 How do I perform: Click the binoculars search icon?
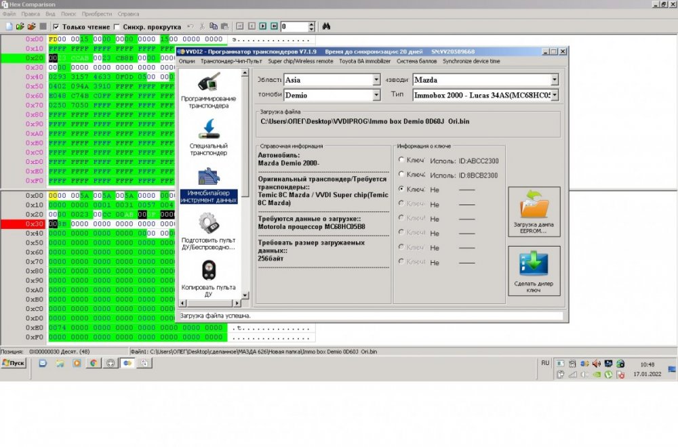coord(326,26)
